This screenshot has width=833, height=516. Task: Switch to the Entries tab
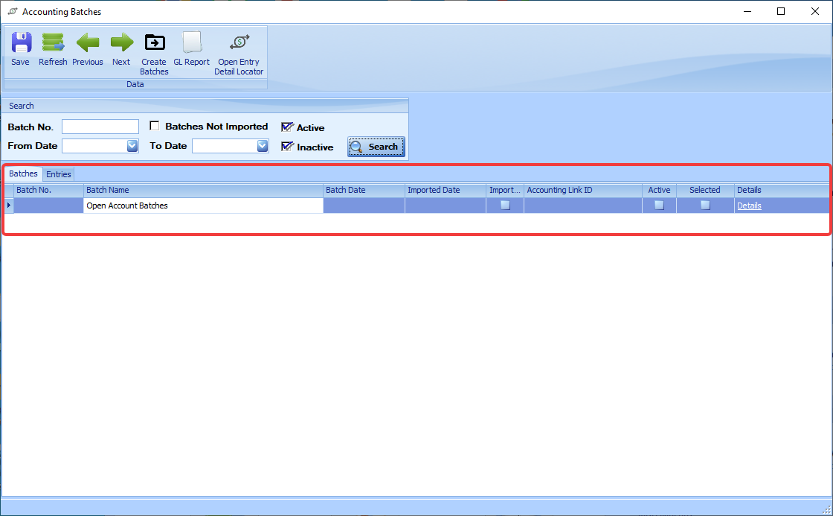pos(59,174)
